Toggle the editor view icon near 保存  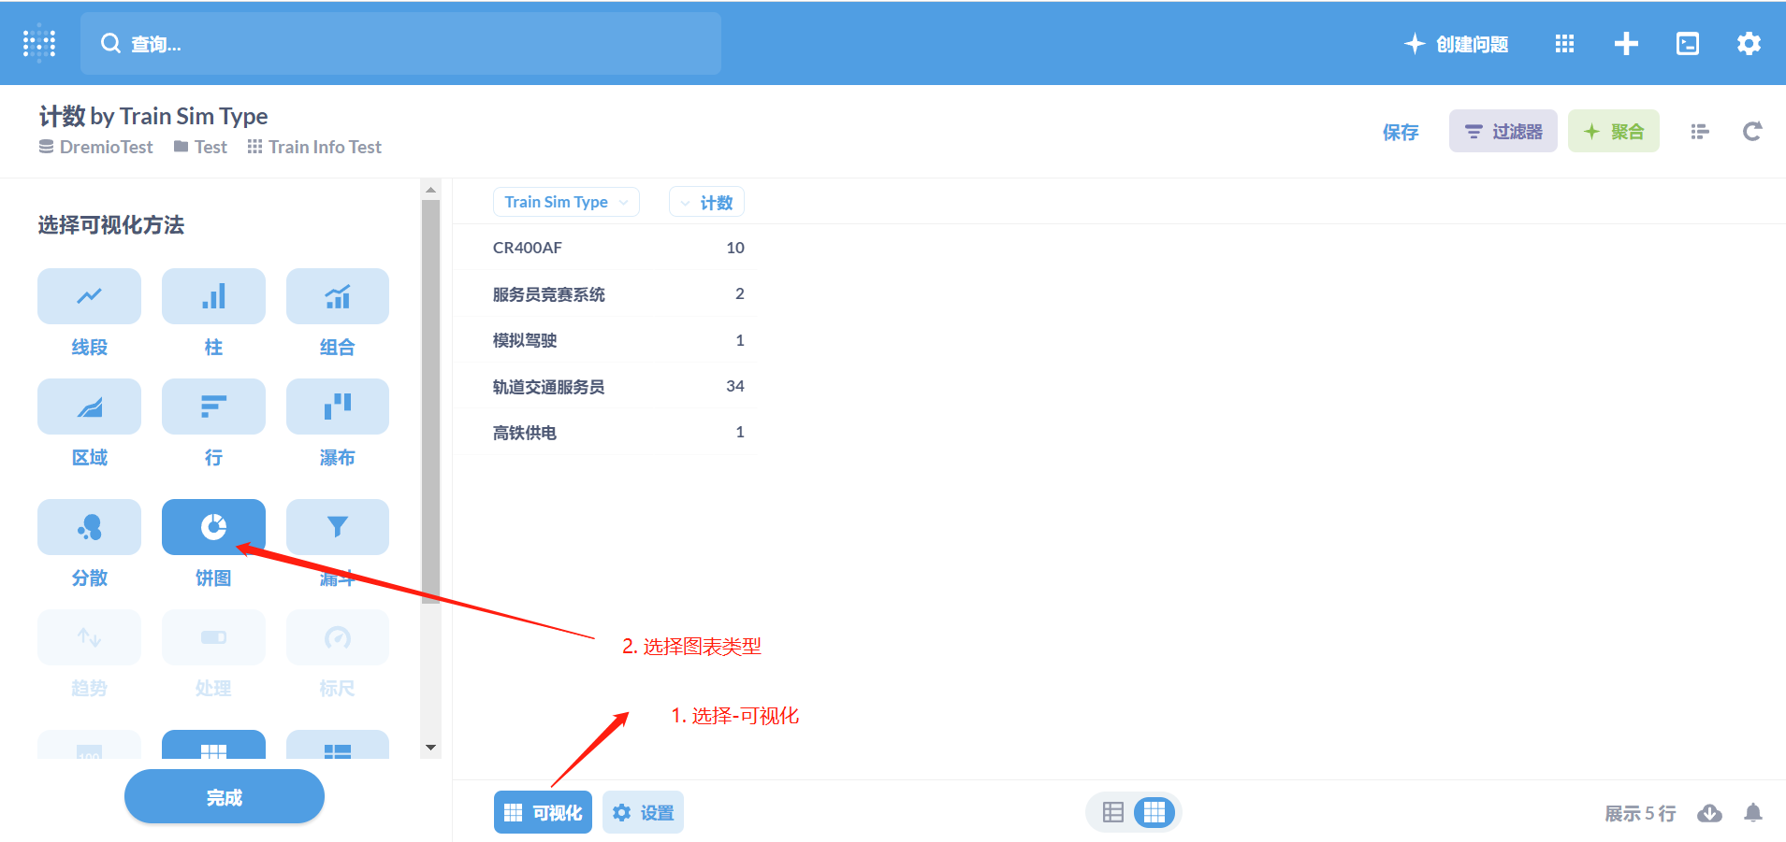1700,131
